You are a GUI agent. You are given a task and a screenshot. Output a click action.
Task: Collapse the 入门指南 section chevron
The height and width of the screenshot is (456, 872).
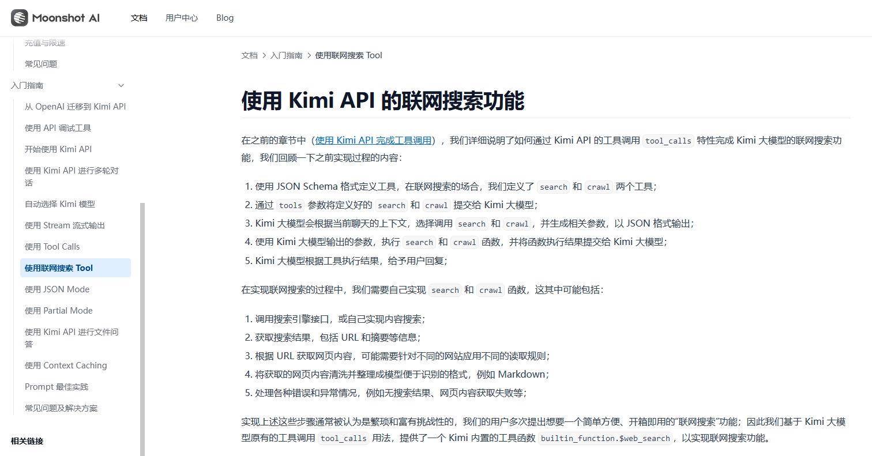click(x=121, y=85)
